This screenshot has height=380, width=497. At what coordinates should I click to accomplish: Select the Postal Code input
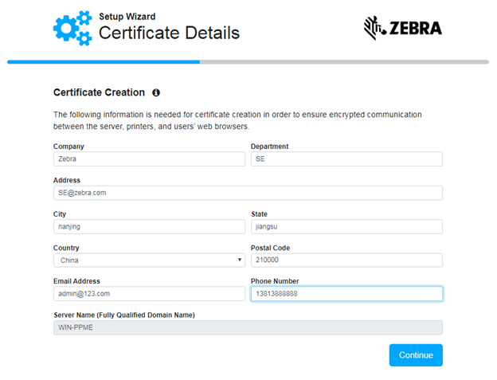tap(346, 261)
